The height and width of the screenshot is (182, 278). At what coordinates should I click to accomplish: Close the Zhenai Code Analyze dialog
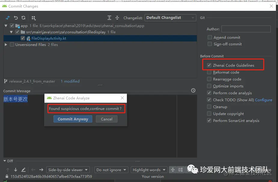tap(122, 98)
